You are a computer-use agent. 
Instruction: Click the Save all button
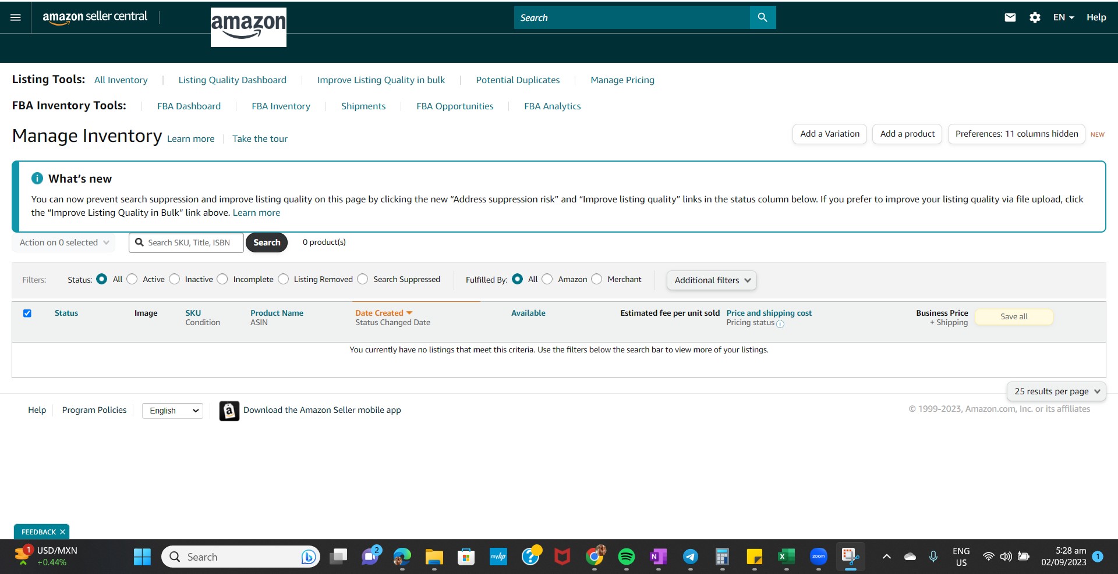coord(1014,317)
